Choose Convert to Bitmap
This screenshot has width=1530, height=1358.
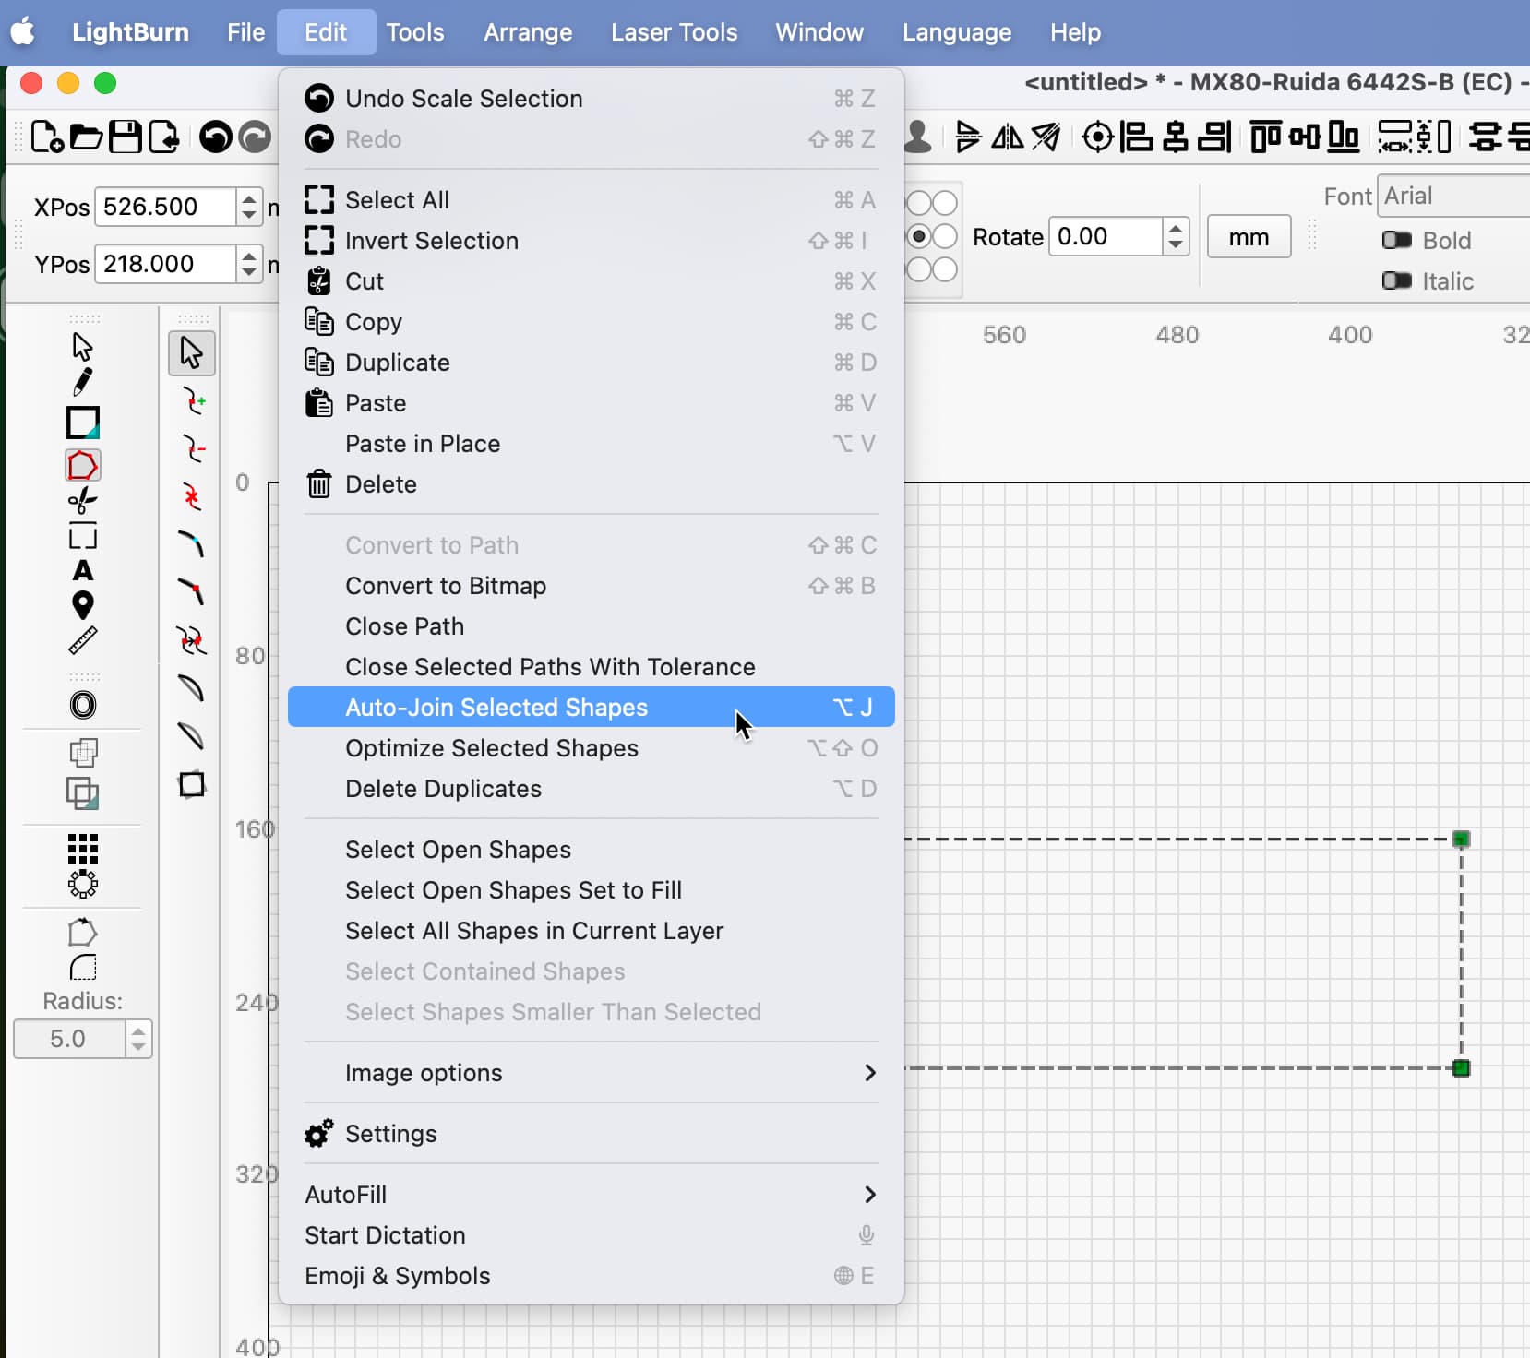591,586
